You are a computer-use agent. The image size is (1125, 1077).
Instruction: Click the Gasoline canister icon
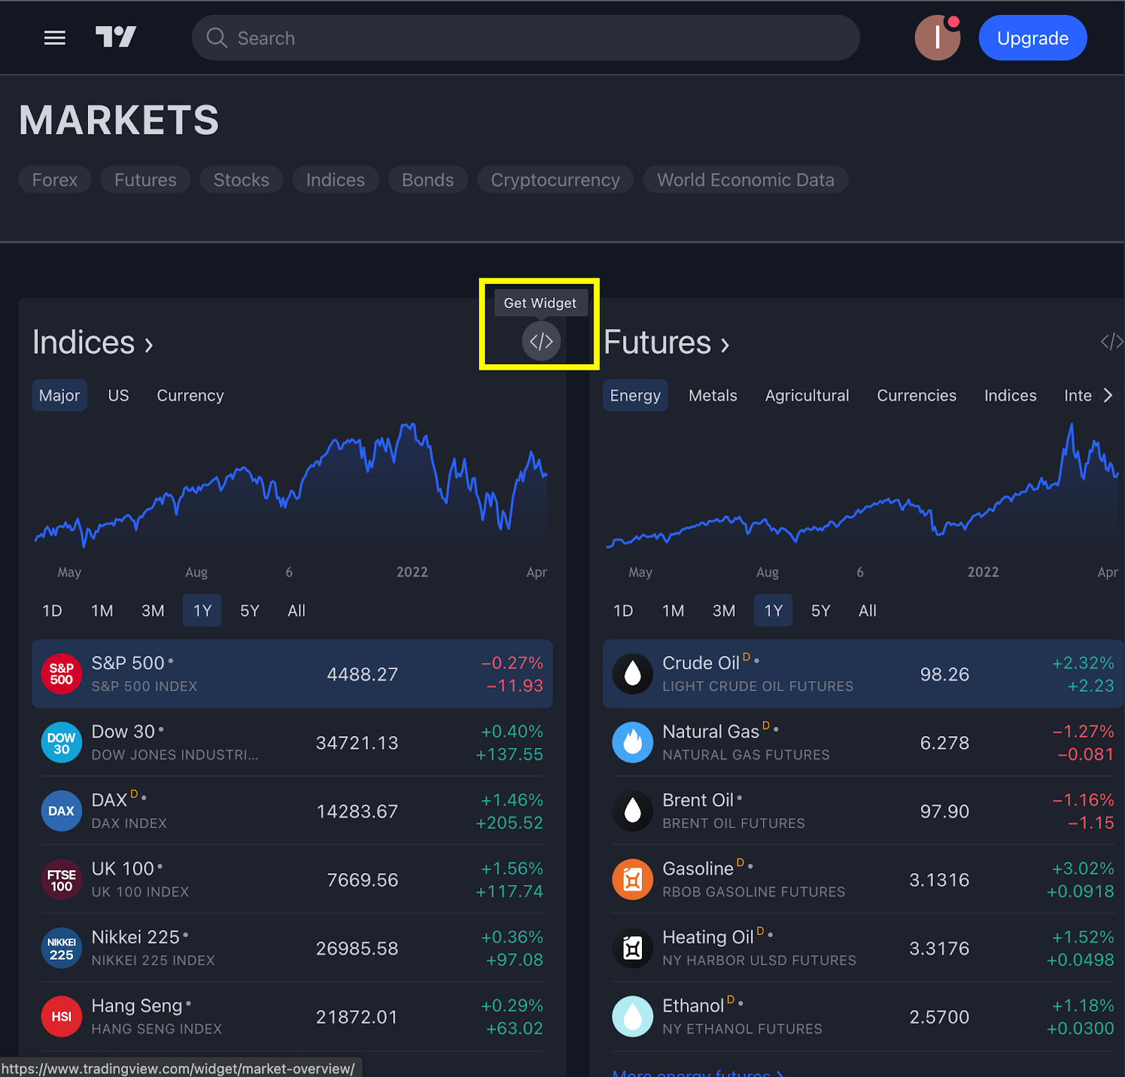pos(632,879)
